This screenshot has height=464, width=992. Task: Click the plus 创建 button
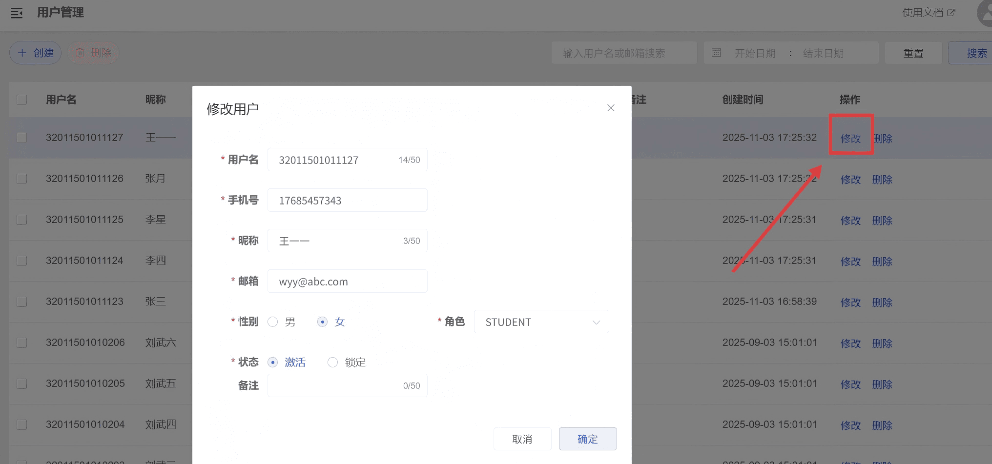[x=35, y=53]
